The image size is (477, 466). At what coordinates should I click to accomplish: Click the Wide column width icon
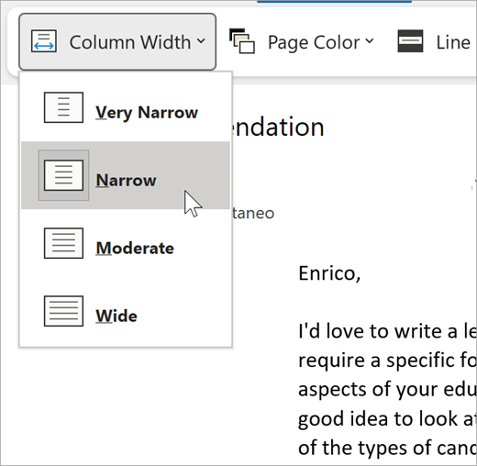pyautogui.click(x=63, y=311)
